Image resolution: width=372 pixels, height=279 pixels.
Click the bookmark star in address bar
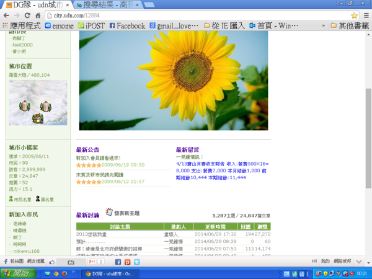354,15
